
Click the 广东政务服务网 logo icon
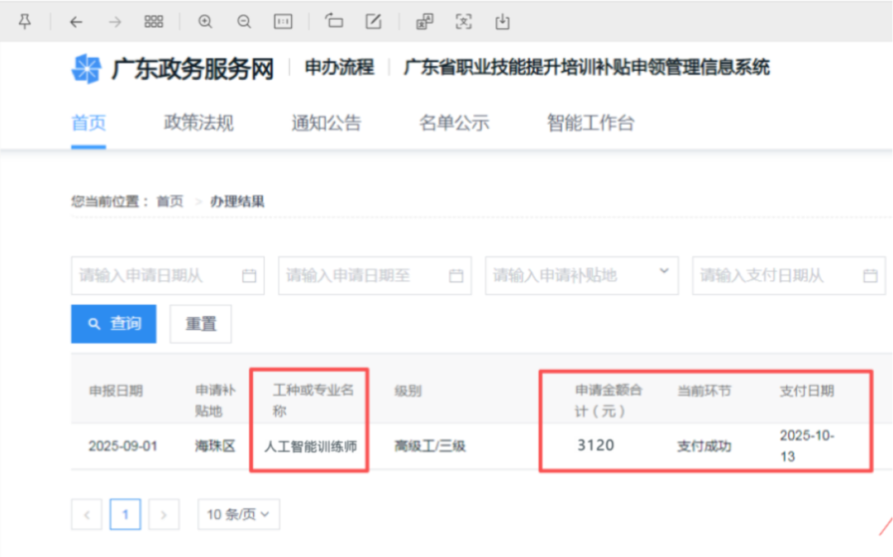[82, 67]
